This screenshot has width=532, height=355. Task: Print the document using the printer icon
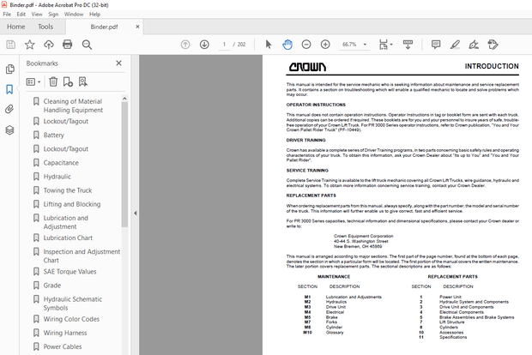(x=68, y=45)
